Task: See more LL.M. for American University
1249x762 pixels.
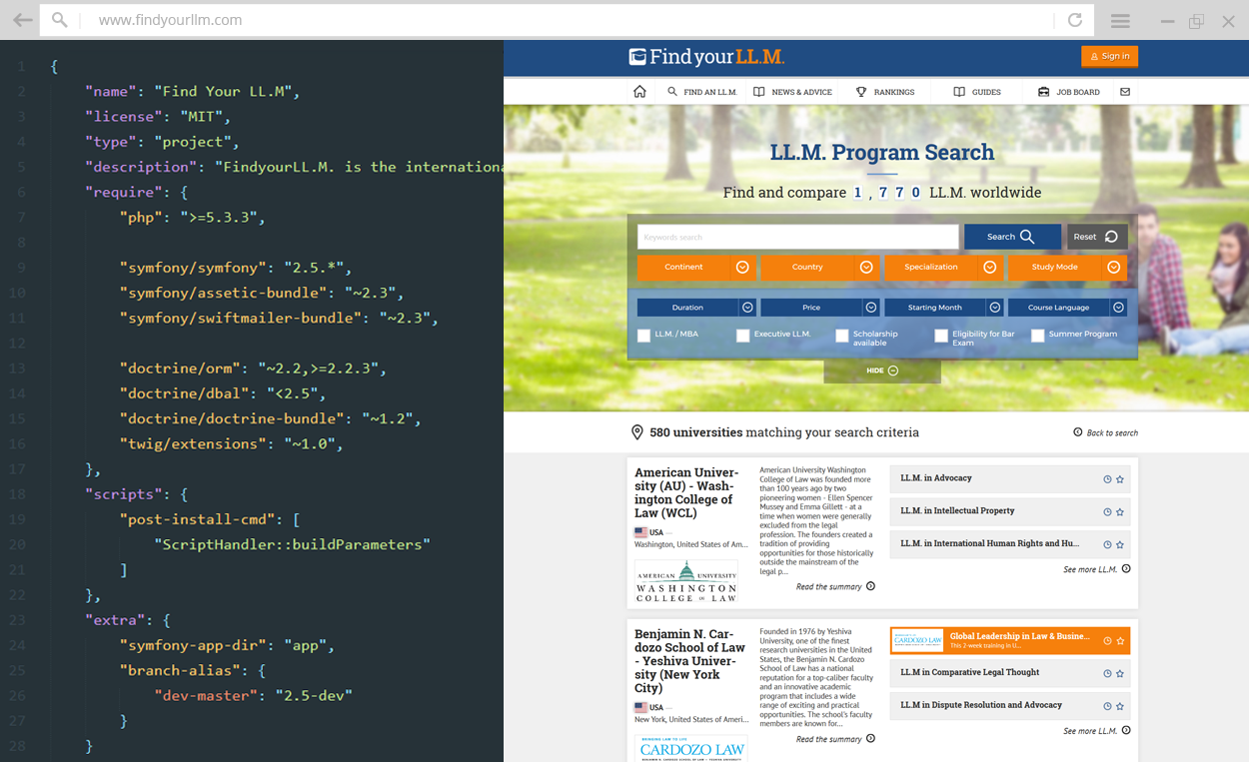Action: pyautogui.click(x=1090, y=569)
